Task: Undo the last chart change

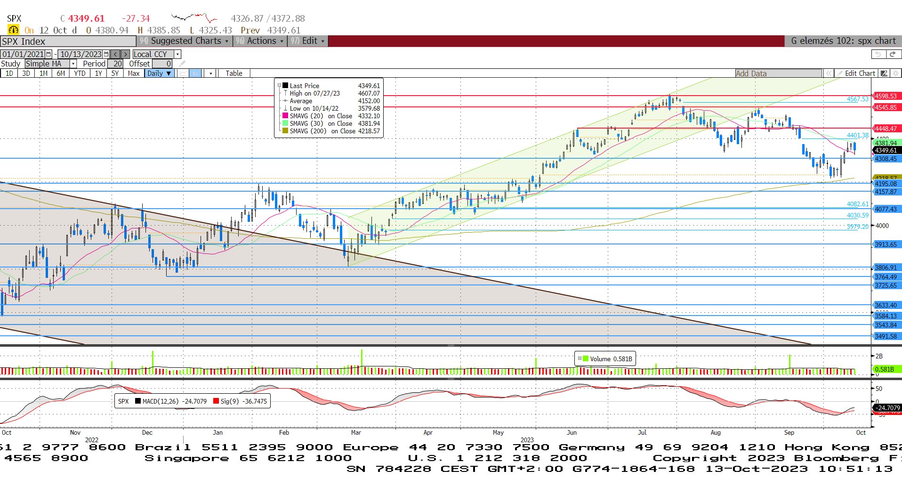Action: (878, 54)
